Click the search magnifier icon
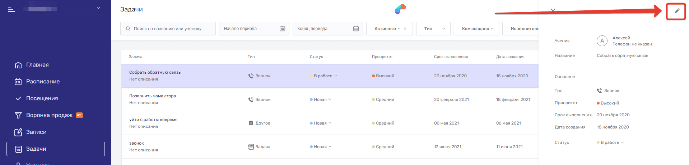Image resolution: width=689 pixels, height=165 pixels. pos(128,29)
